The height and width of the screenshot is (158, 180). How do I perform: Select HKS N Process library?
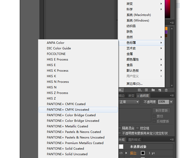coord(78,82)
